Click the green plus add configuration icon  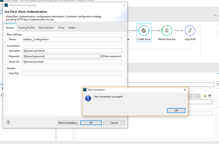tap(205, 96)
